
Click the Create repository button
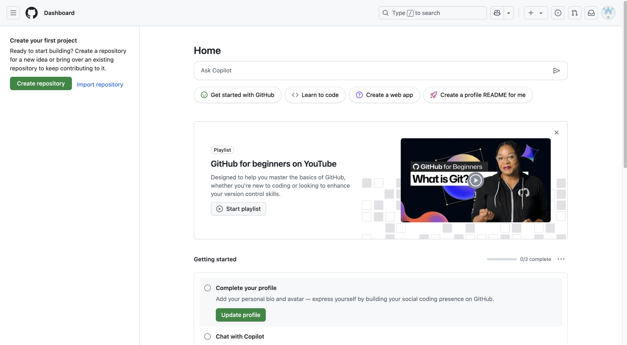pyautogui.click(x=41, y=83)
